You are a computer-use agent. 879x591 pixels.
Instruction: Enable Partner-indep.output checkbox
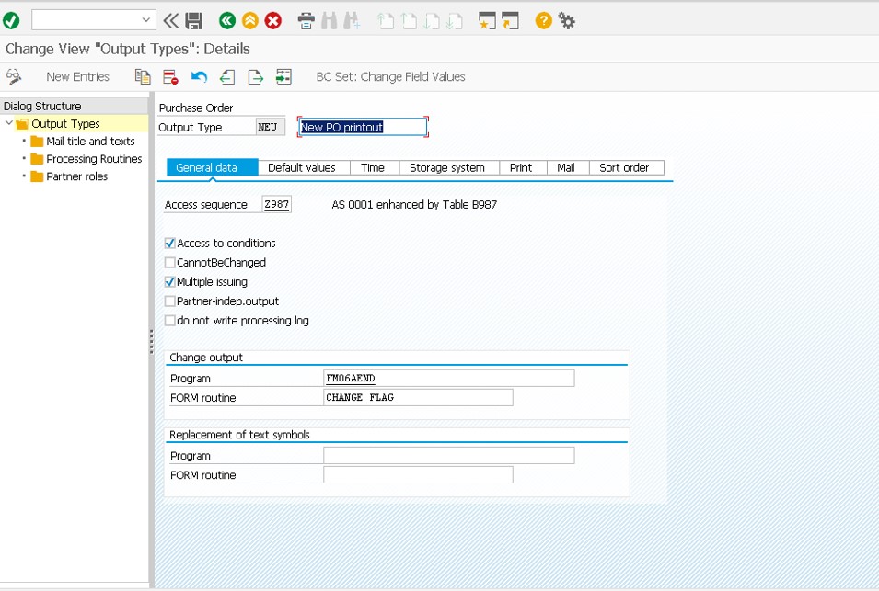170,301
